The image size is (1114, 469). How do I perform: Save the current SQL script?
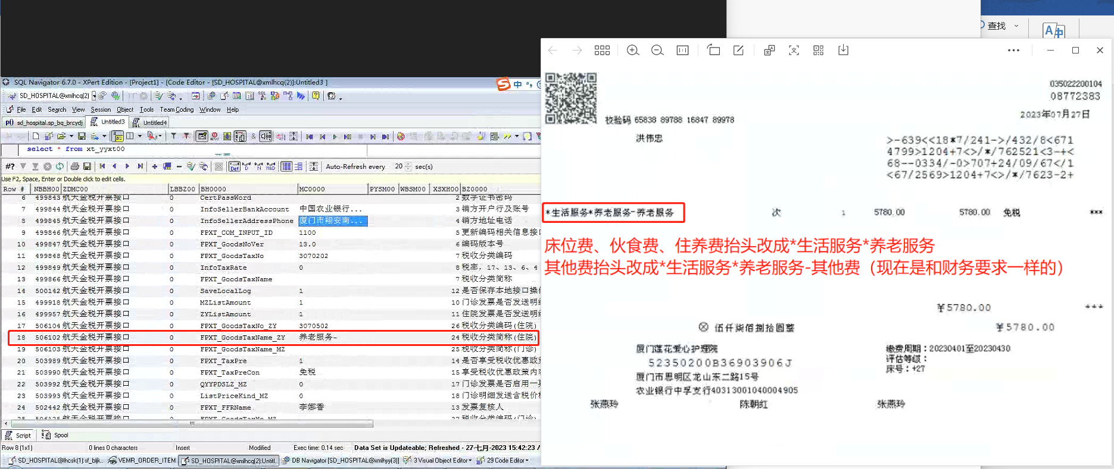click(x=82, y=136)
